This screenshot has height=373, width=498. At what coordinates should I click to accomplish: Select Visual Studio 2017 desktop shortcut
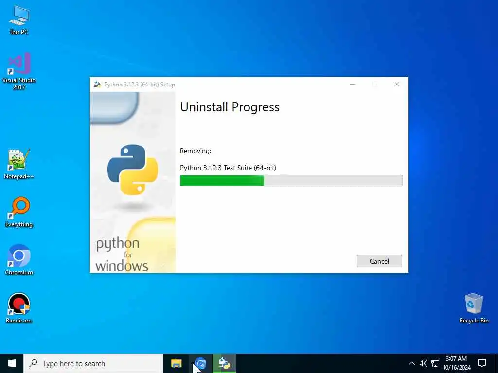(19, 71)
